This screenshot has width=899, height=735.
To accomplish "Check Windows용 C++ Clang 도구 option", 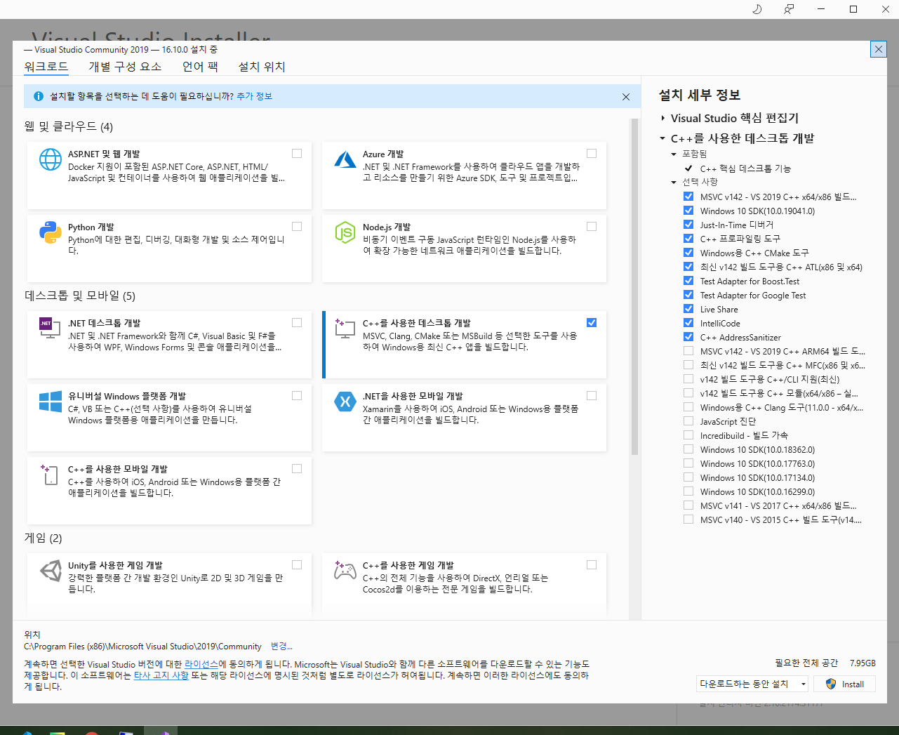I will (x=688, y=407).
